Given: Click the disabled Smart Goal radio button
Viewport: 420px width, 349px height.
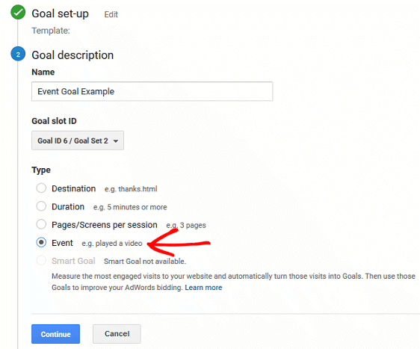Looking at the screenshot, I should (41, 260).
